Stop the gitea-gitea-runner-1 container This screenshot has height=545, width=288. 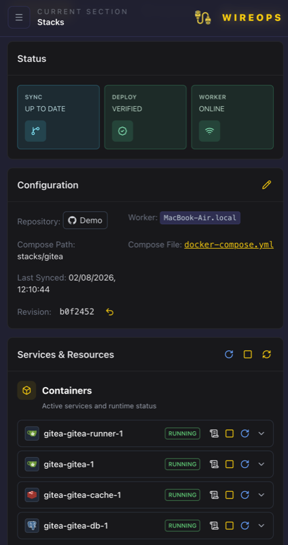(230, 433)
